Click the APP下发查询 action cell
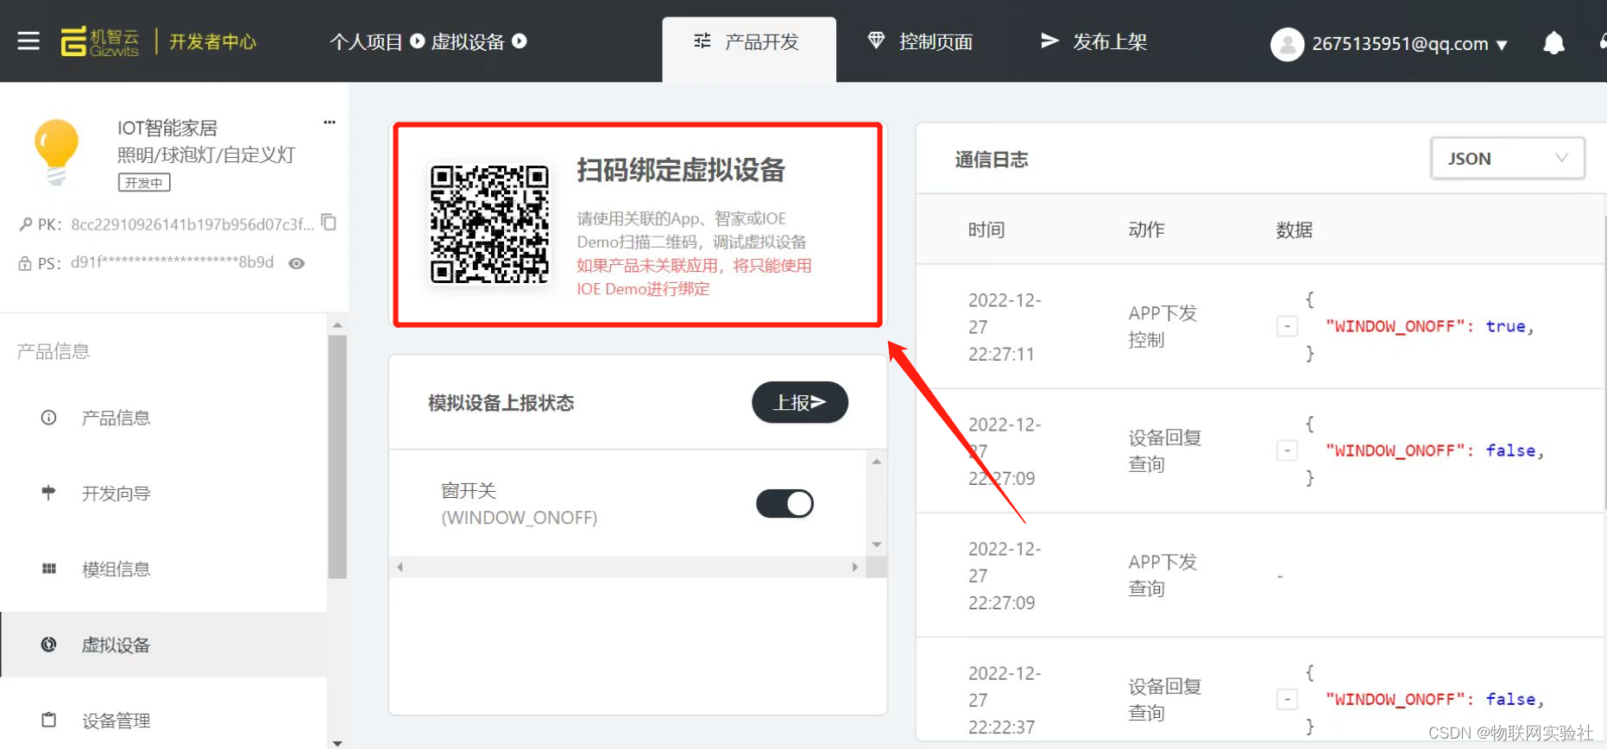This screenshot has height=749, width=1607. [x=1163, y=575]
